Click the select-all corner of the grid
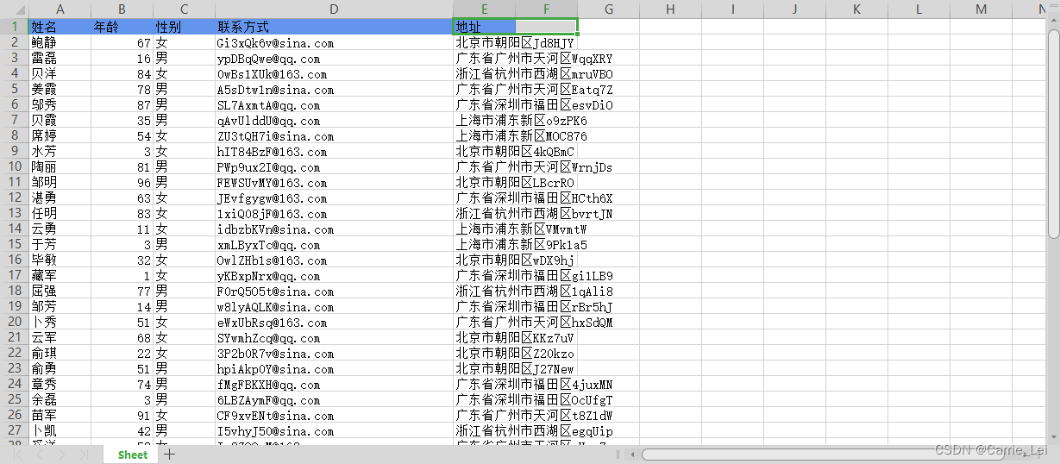Viewport: 1060px width, 464px height. 14,9
